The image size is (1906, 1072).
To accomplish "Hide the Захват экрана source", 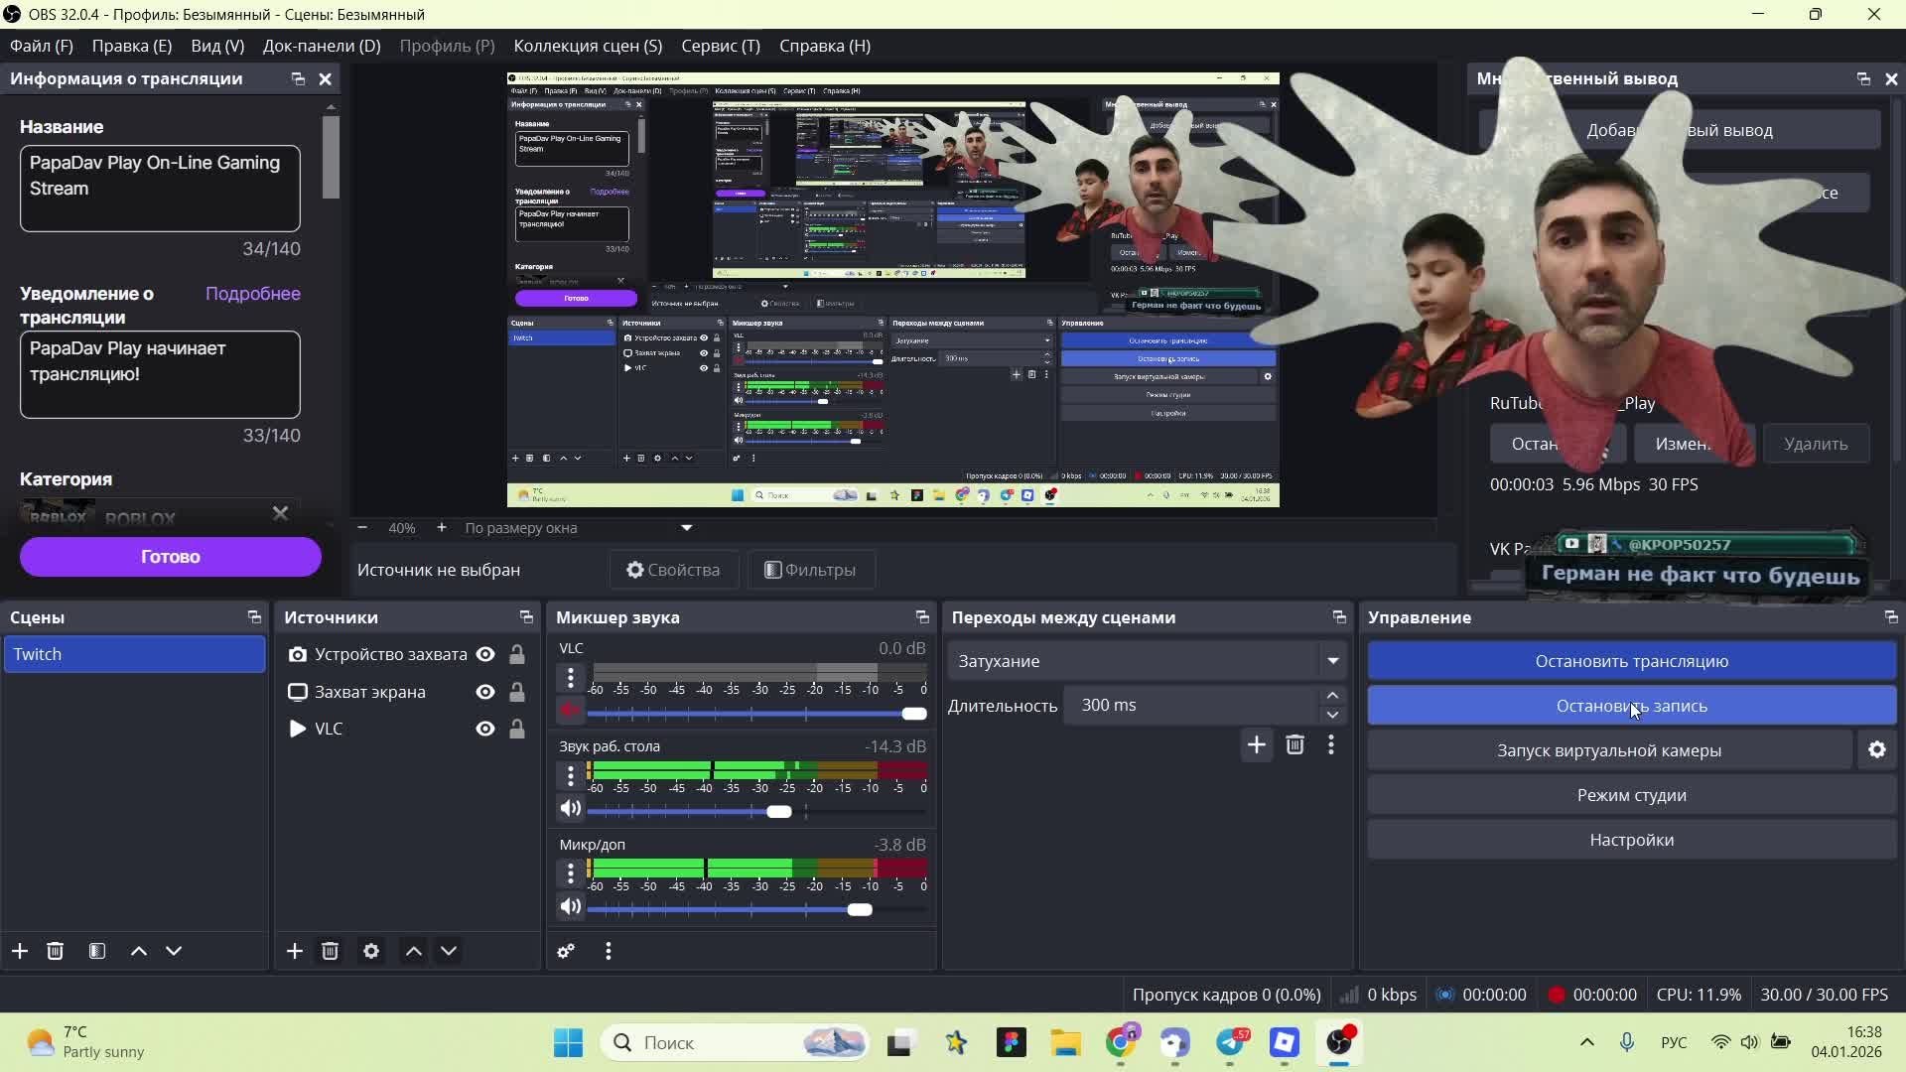I will 485,692.
